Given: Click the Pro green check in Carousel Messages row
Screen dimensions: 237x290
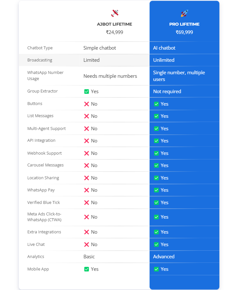Looking at the screenshot, I should [156, 165].
